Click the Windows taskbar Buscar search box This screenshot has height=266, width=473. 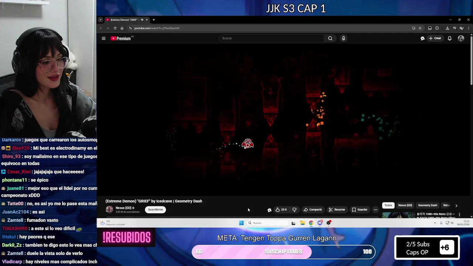268,223
